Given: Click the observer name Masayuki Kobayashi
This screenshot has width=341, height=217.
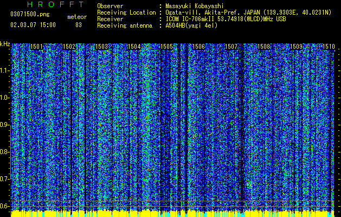Looking at the screenshot, I should (x=195, y=6).
